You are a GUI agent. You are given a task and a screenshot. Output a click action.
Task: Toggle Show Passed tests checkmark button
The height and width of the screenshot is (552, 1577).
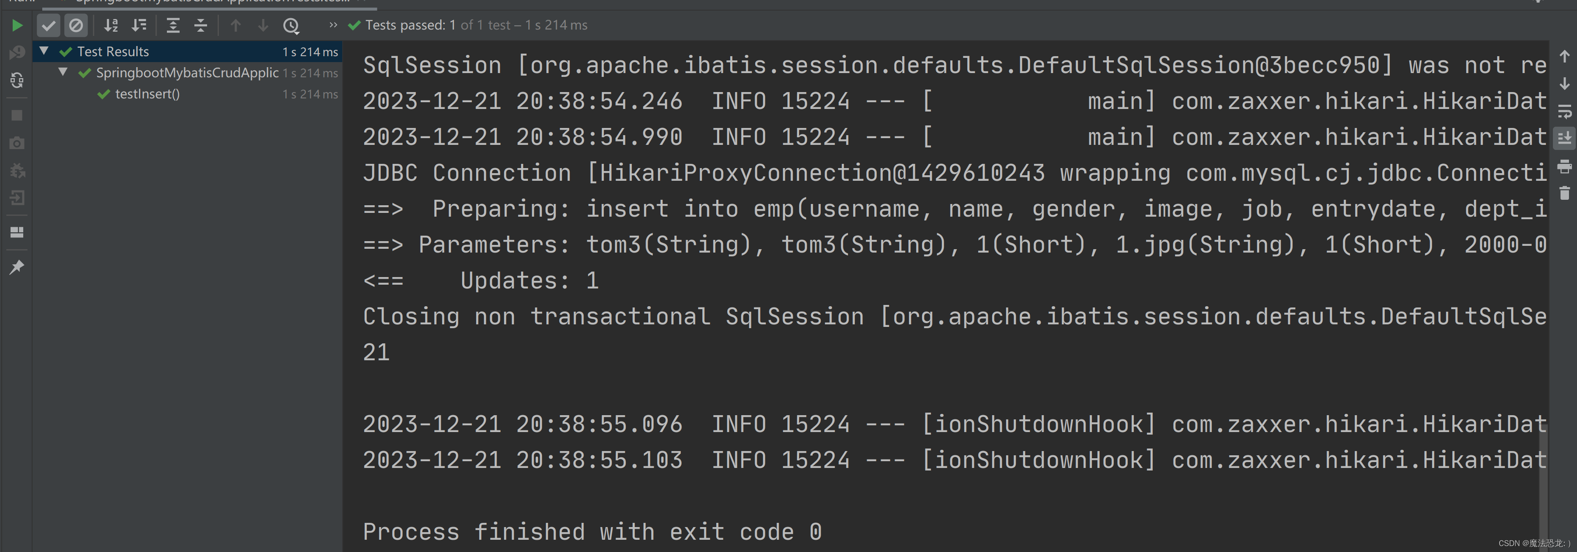[x=48, y=26]
